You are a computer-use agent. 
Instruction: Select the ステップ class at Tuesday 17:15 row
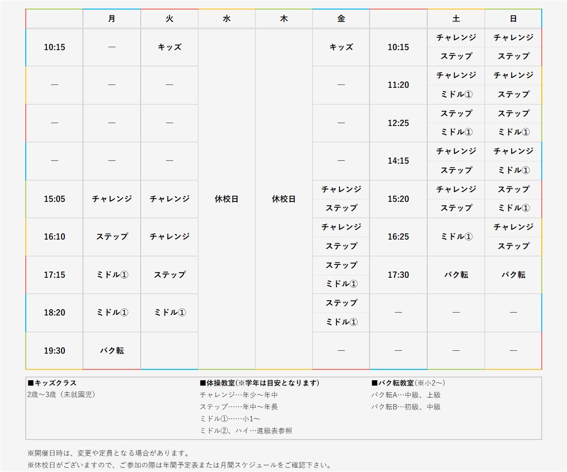click(x=169, y=274)
